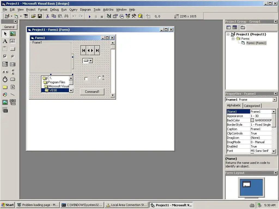This screenshot has width=279, height=209.
Task: Click the Data control first-record arrow
Action: pyautogui.click(x=83, y=50)
